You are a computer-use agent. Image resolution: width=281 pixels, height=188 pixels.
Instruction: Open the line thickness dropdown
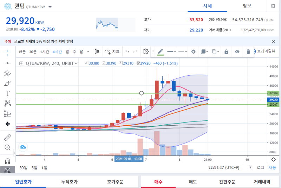pyautogui.click(x=171, y=52)
